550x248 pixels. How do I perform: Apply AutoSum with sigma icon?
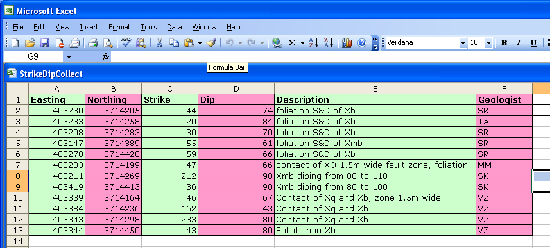coord(291,43)
